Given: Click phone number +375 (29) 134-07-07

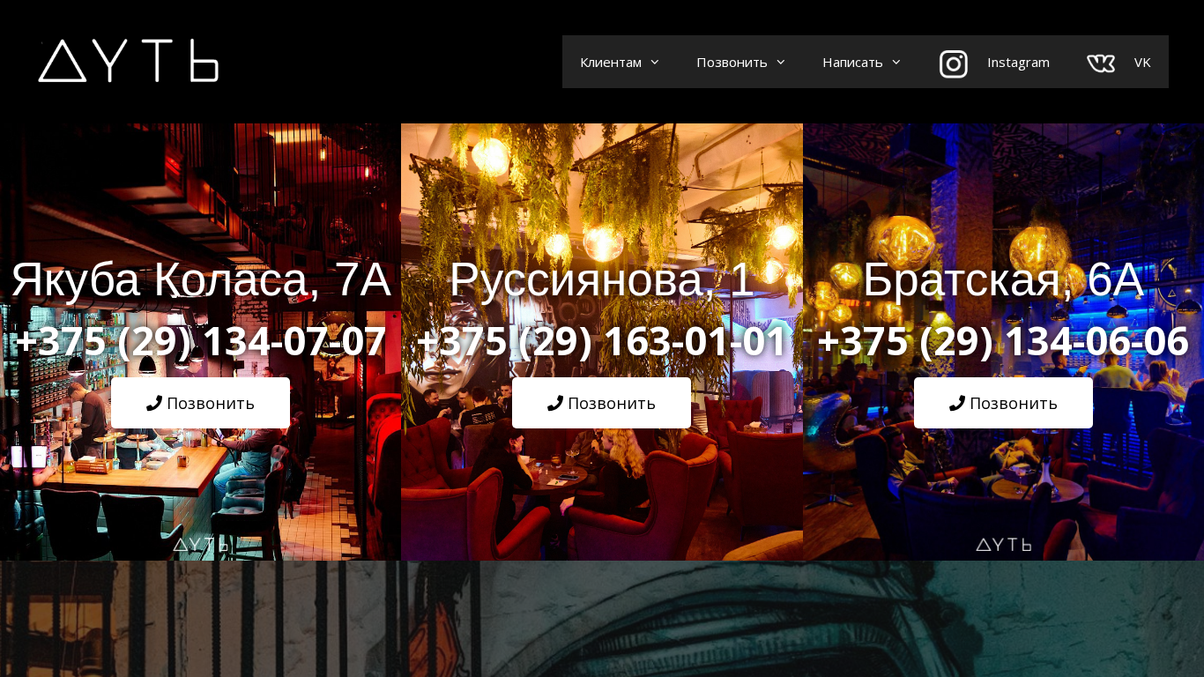Looking at the screenshot, I should [x=201, y=341].
